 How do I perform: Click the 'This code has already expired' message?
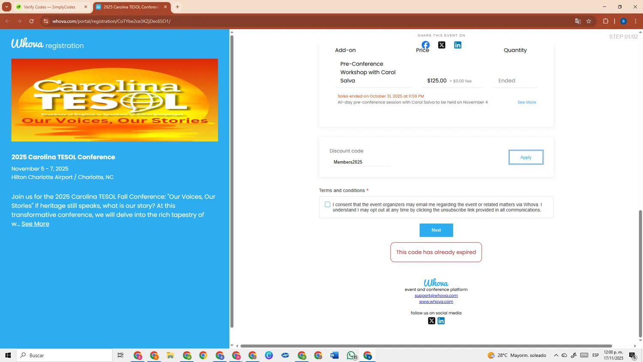436,252
